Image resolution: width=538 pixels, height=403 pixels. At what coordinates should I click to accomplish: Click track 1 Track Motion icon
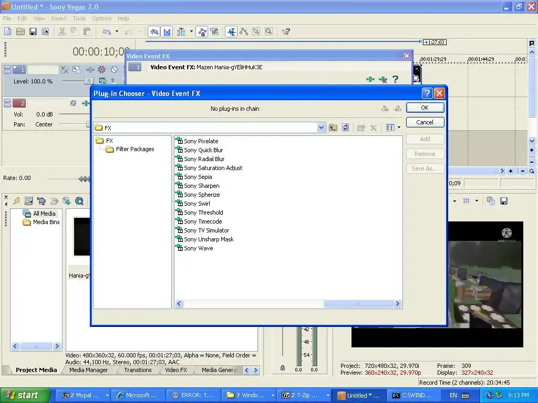[77, 70]
